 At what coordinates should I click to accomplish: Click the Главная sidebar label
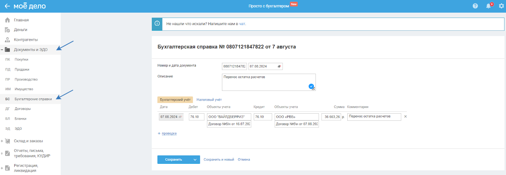pos(21,20)
